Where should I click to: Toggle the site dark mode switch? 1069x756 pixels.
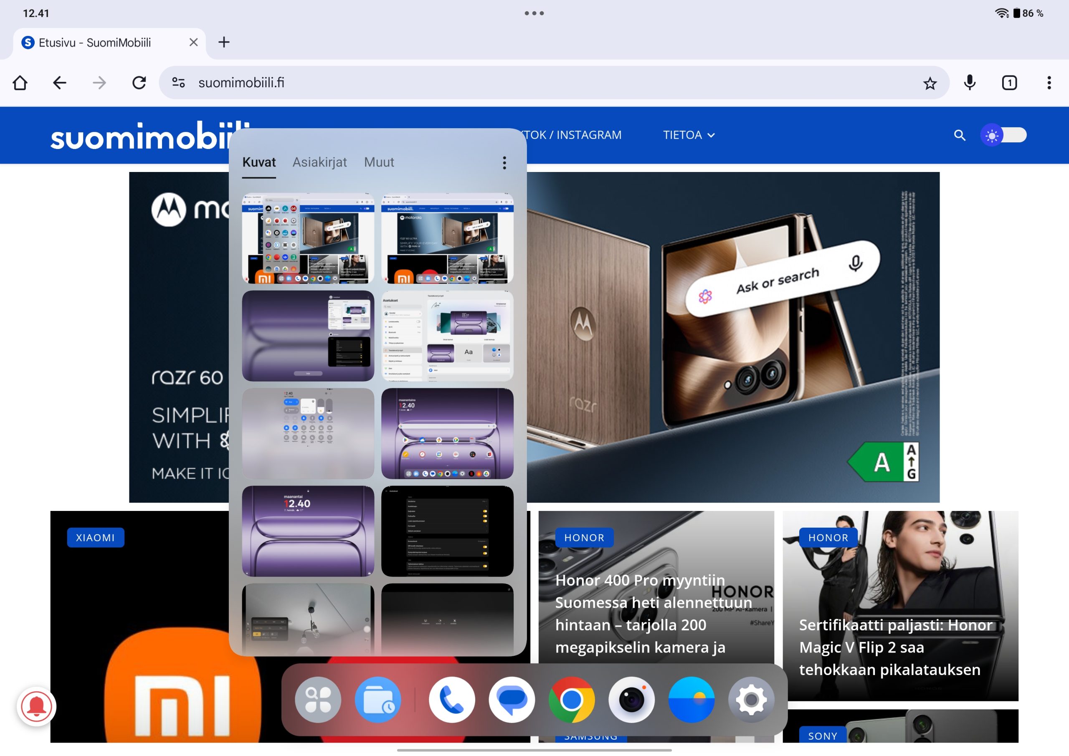tap(1003, 136)
